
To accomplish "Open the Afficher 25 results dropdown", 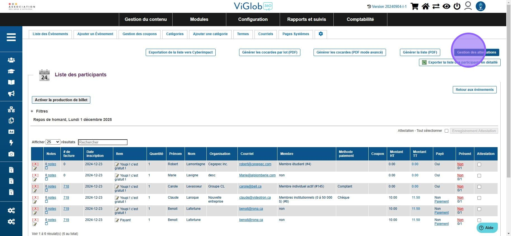I will coord(53,142).
